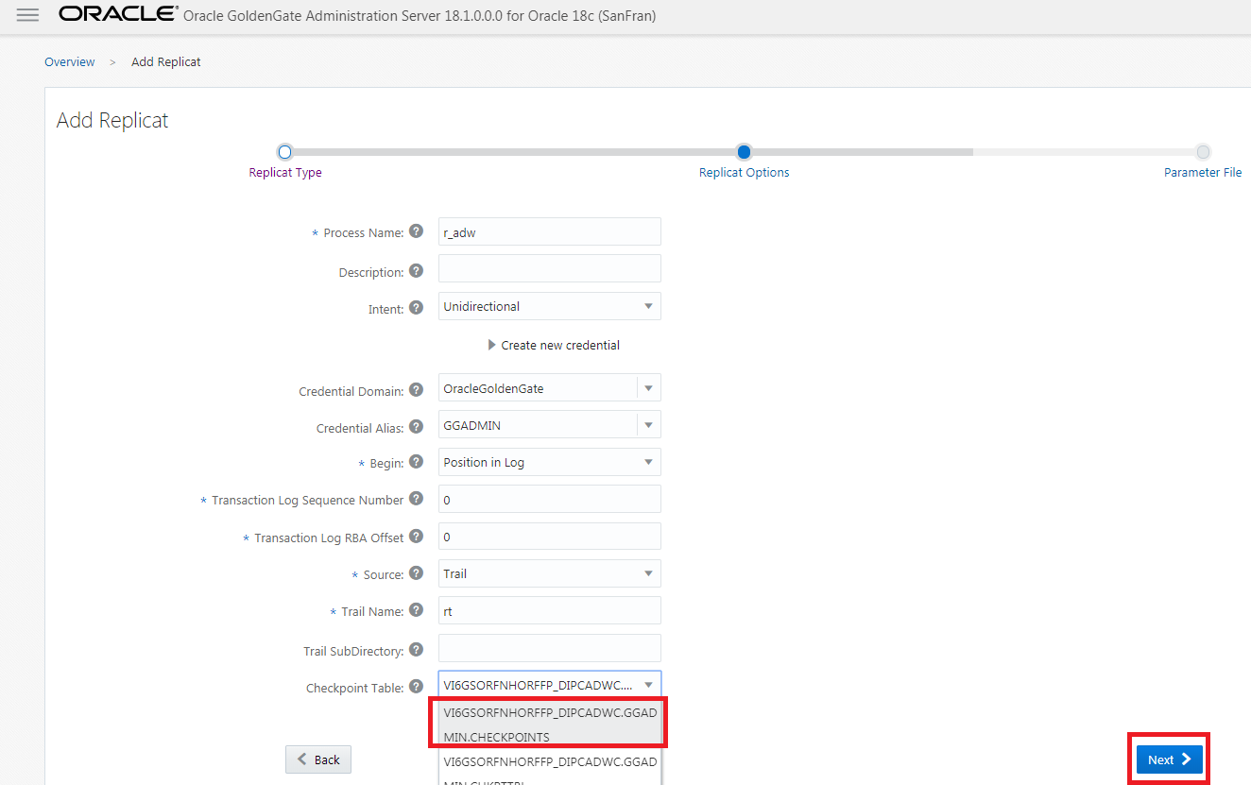Click help icon for Transaction Log Sequence Number
The width and height of the screenshot is (1251, 785).
(x=417, y=499)
